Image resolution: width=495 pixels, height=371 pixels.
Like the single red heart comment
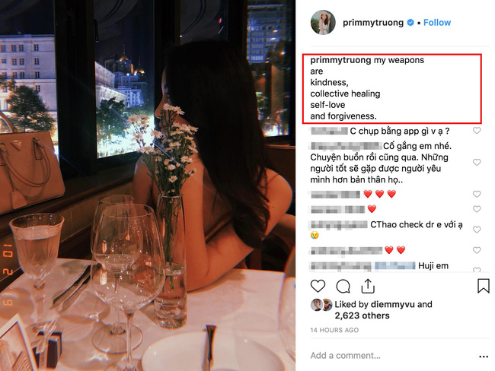tap(477, 209)
